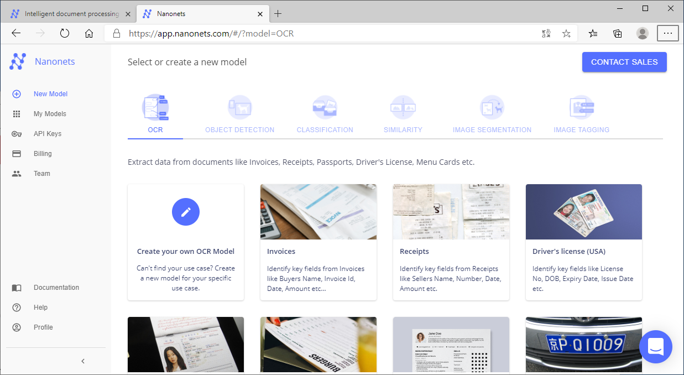Go to My Models in sidebar
This screenshot has width=684, height=375.
click(x=50, y=114)
